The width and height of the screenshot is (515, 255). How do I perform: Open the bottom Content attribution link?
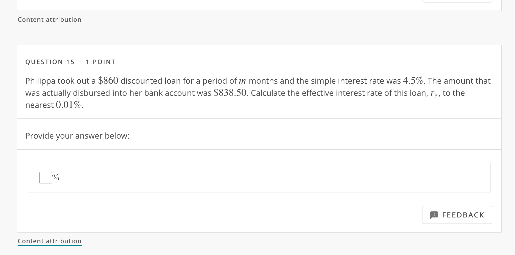pos(49,241)
